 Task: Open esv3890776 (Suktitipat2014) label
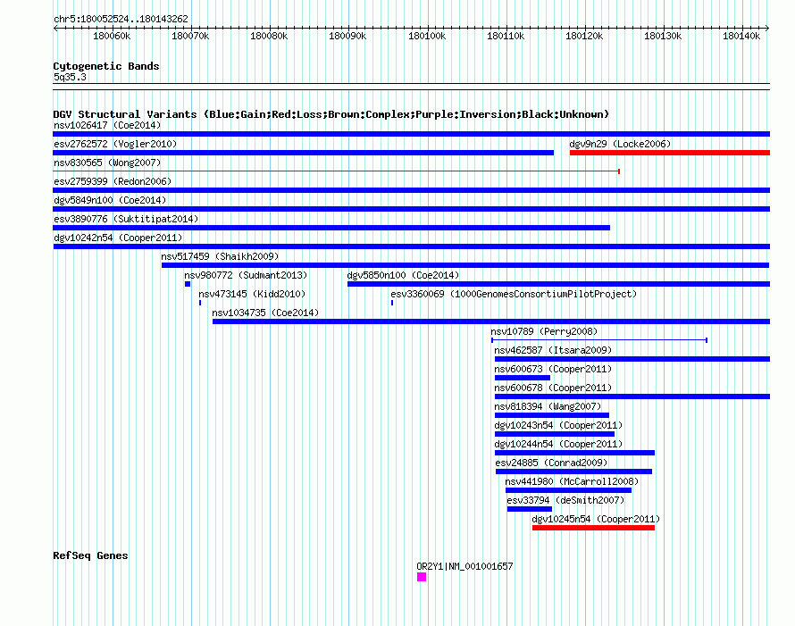point(126,219)
